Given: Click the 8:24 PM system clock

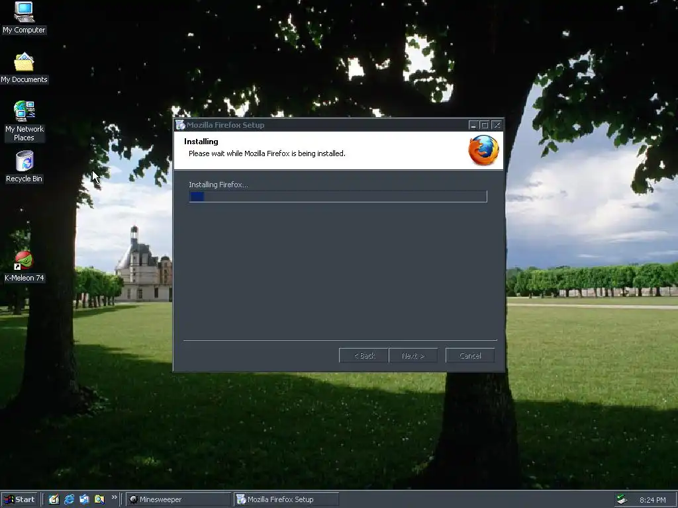Looking at the screenshot, I should click(652, 500).
